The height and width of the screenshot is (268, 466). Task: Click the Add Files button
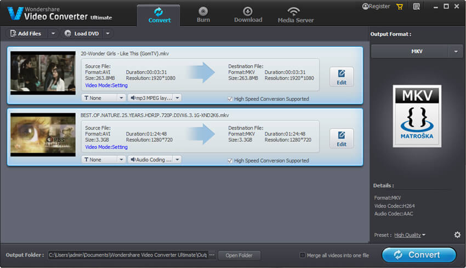(x=26, y=33)
